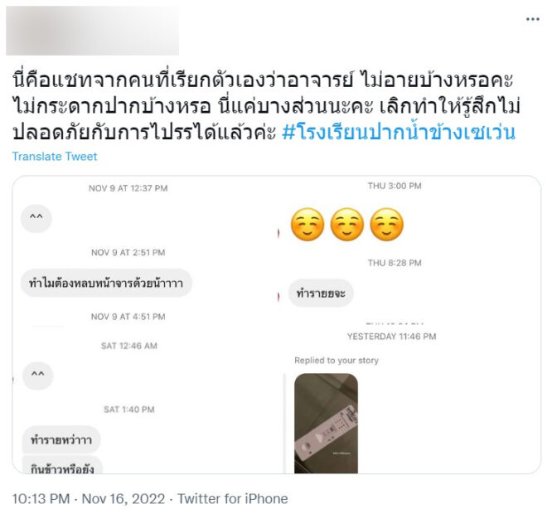Click the first smiling emoji

coord(307,225)
